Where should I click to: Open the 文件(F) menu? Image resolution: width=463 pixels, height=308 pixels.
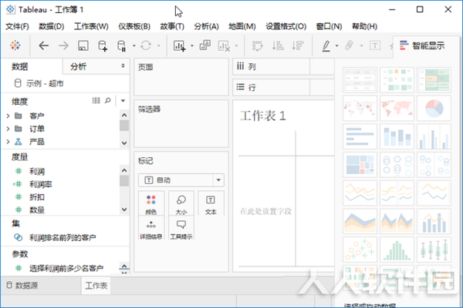17,26
